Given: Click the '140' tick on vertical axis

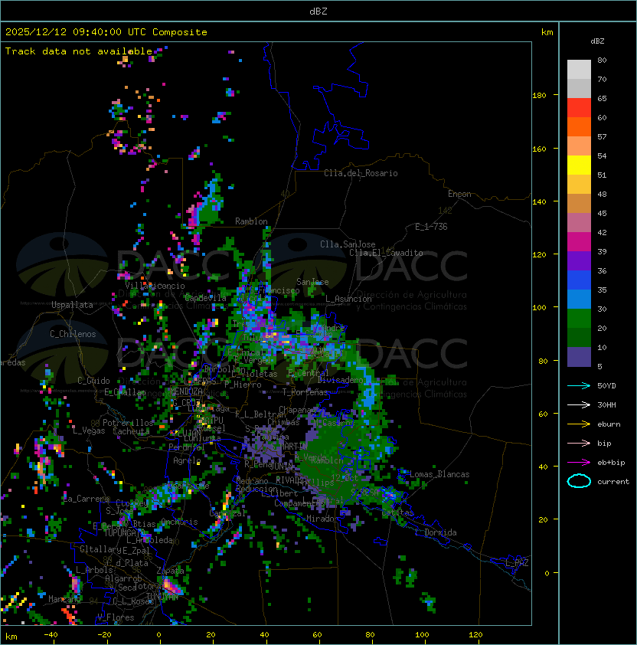Looking at the screenshot, I should (539, 202).
